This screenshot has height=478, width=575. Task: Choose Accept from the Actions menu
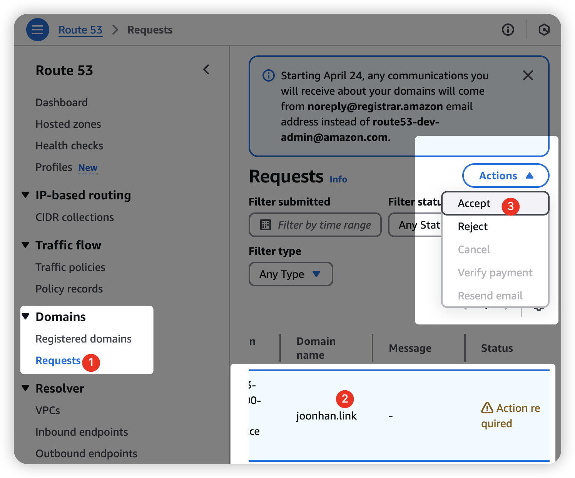474,203
